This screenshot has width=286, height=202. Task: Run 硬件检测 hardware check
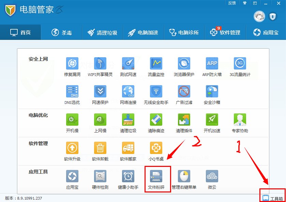pyautogui.click(x=100, y=177)
